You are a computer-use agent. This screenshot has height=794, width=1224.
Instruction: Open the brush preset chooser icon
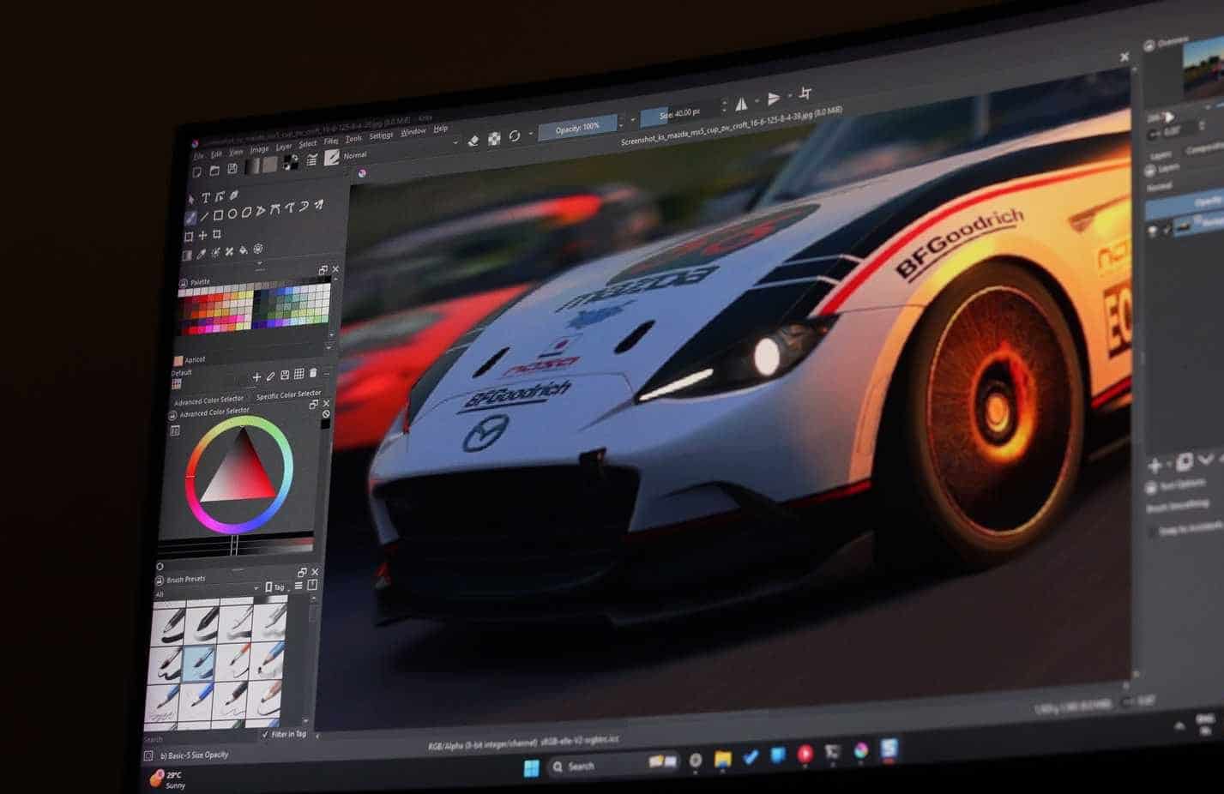(331, 157)
